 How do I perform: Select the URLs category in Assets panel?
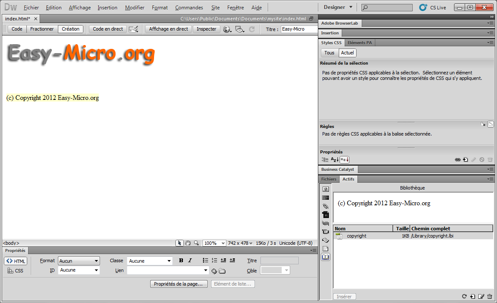[x=326, y=206]
